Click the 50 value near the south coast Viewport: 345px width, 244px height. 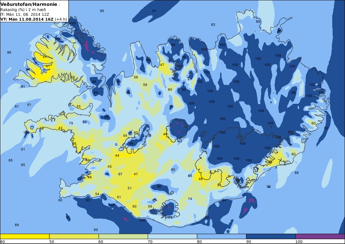coord(135,206)
